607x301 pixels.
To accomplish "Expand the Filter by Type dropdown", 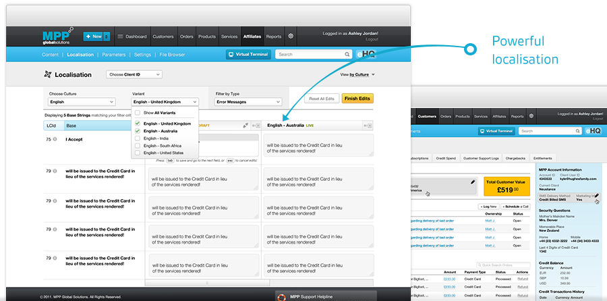I will [x=248, y=102].
